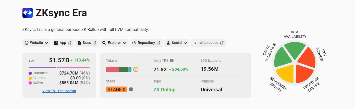Click the Stage 0 info icon
355x109 pixels.
coord(131,89)
